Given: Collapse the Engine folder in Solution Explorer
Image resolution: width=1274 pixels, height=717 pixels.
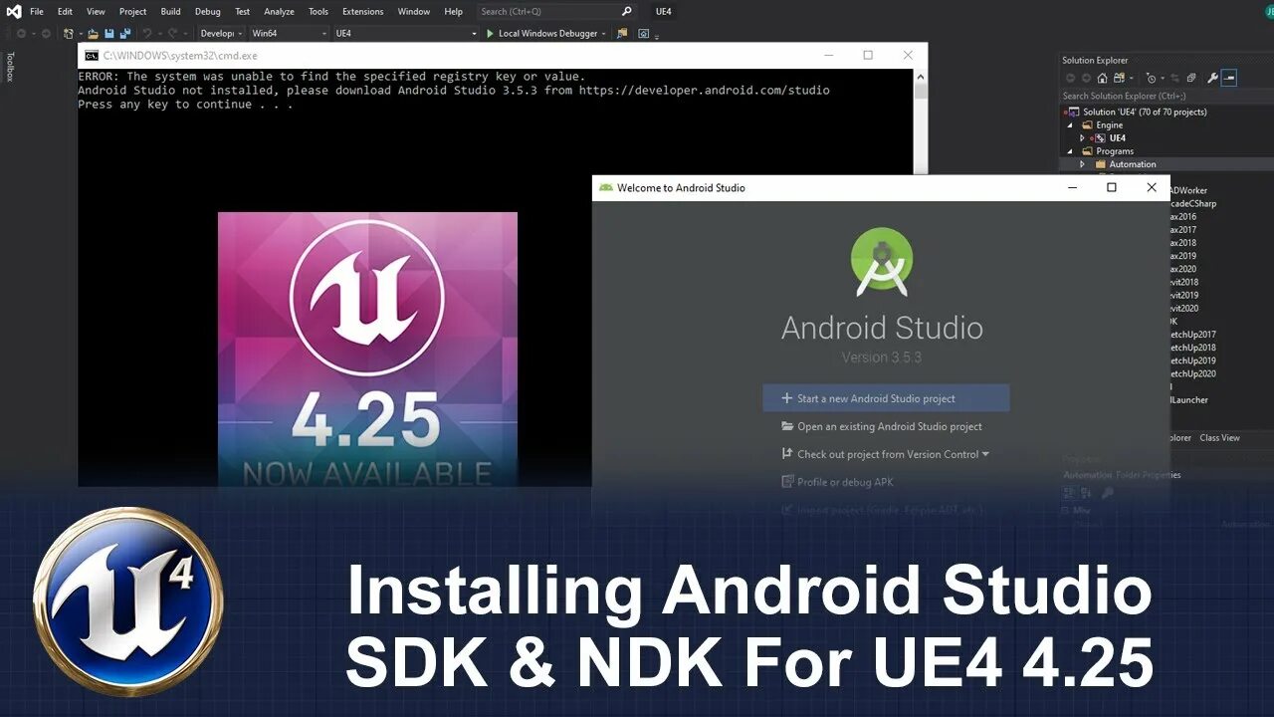Looking at the screenshot, I should tap(1071, 125).
